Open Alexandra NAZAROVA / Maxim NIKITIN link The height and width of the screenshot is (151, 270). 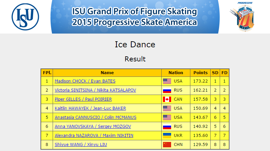94,136
